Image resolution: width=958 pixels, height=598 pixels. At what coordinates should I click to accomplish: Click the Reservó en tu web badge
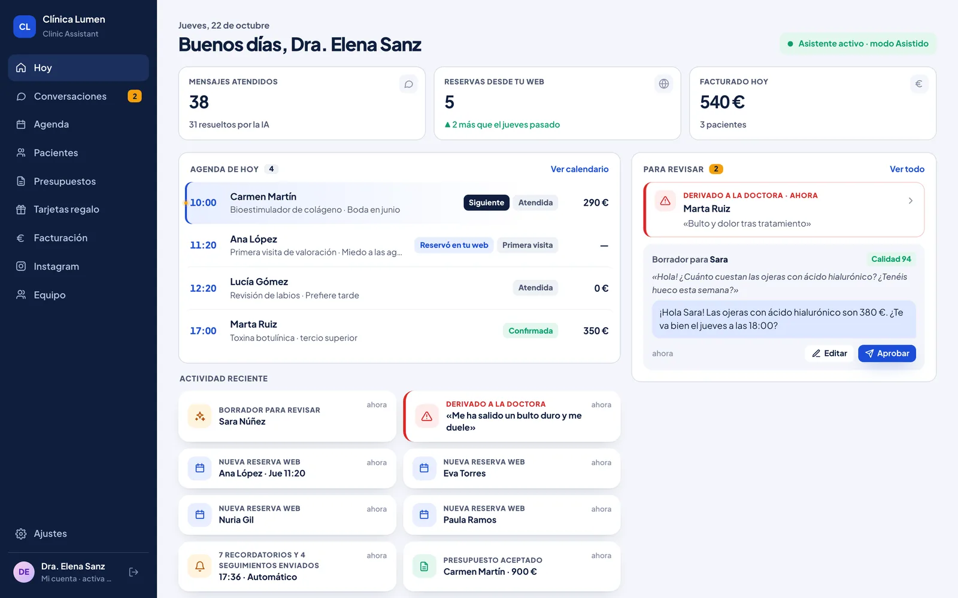coord(454,245)
